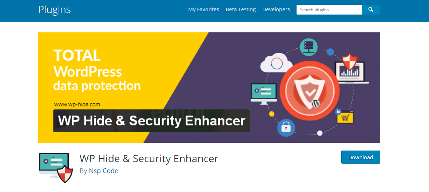Click the teal server stack icon

pyautogui.click(x=308, y=47)
